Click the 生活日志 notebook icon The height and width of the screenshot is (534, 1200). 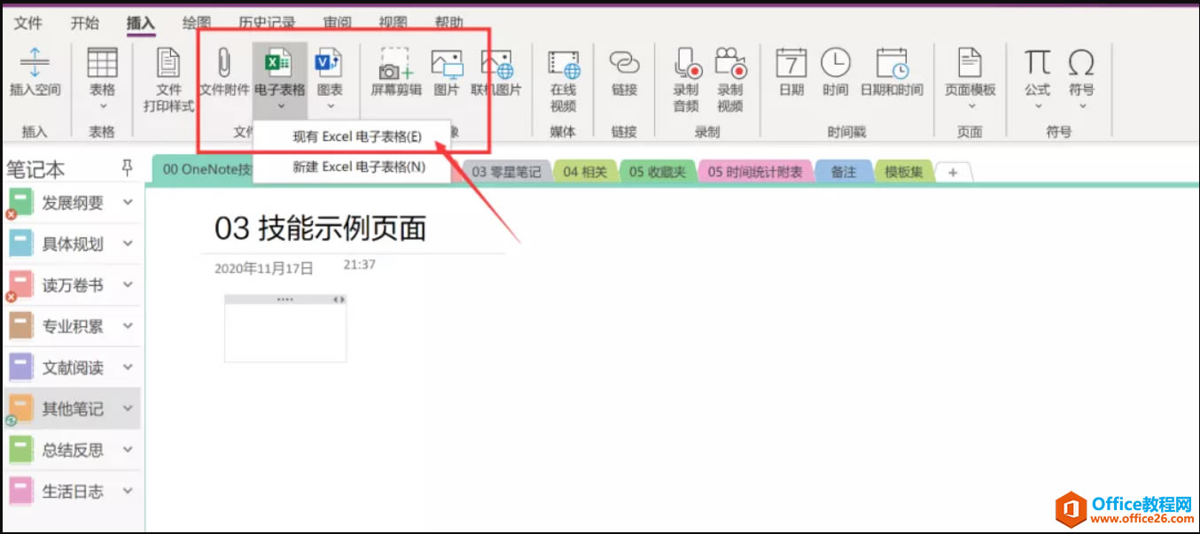(20, 491)
